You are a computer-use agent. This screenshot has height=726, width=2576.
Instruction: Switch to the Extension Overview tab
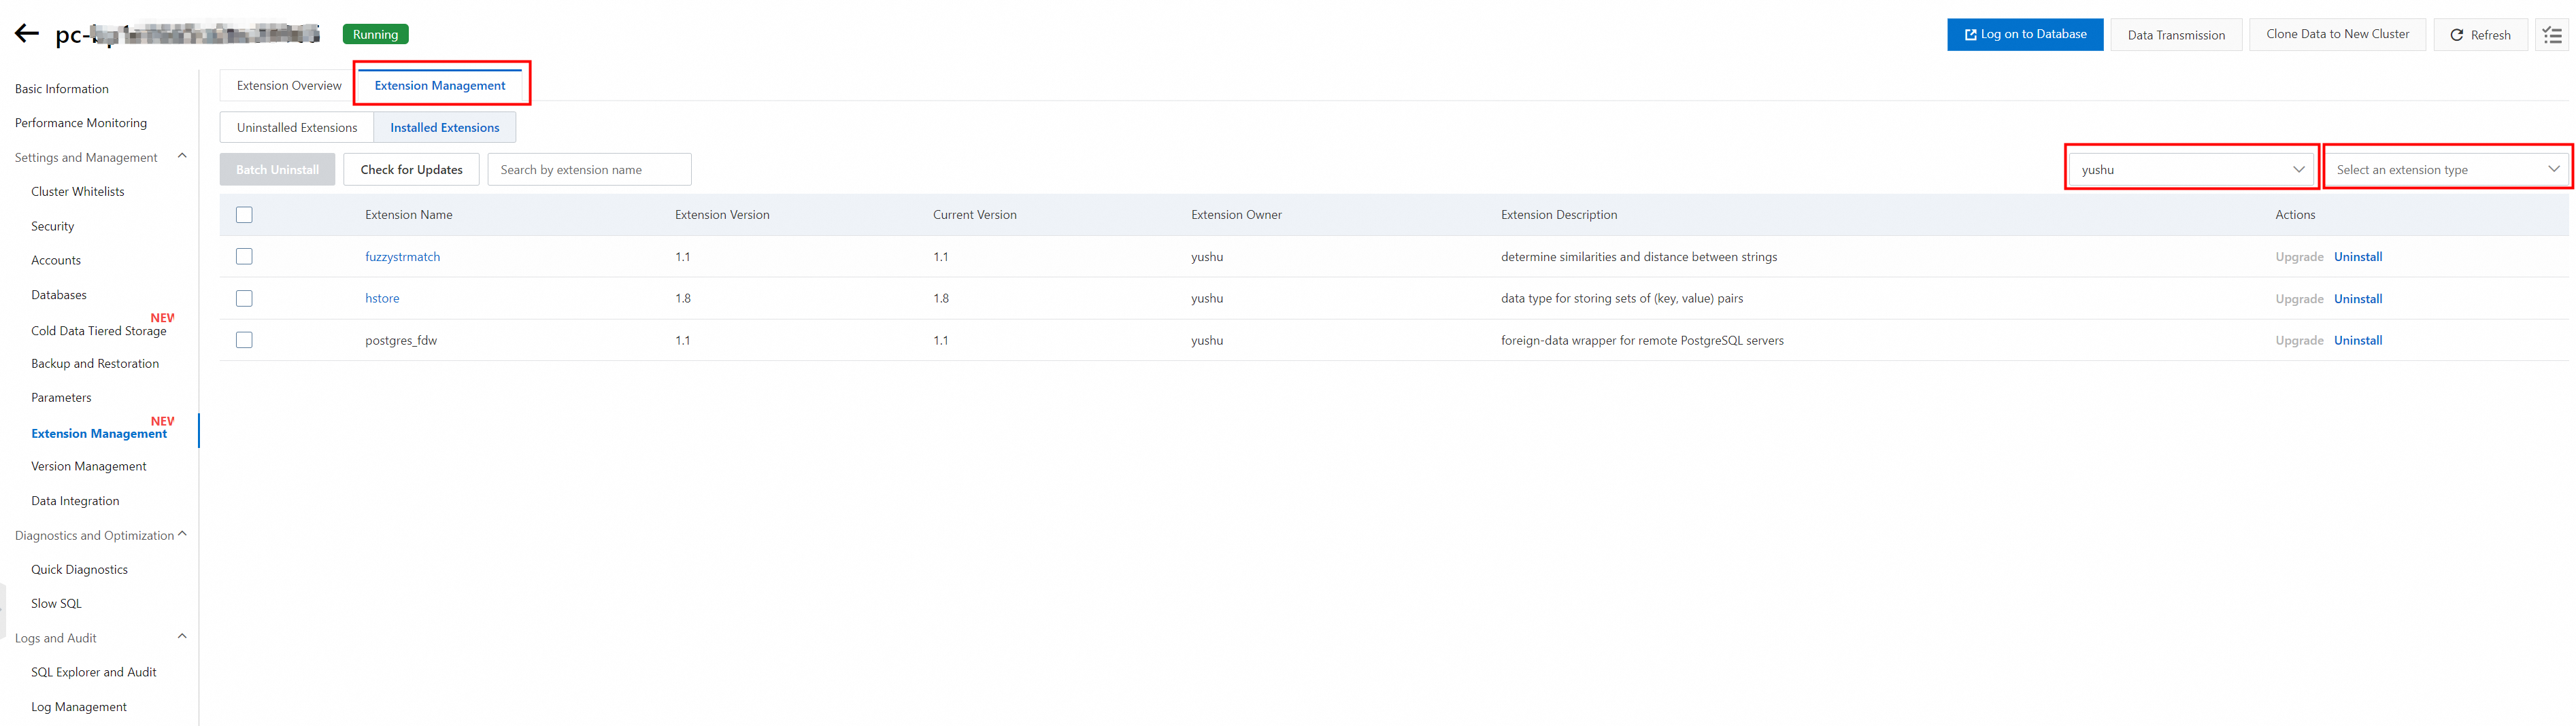pos(289,86)
